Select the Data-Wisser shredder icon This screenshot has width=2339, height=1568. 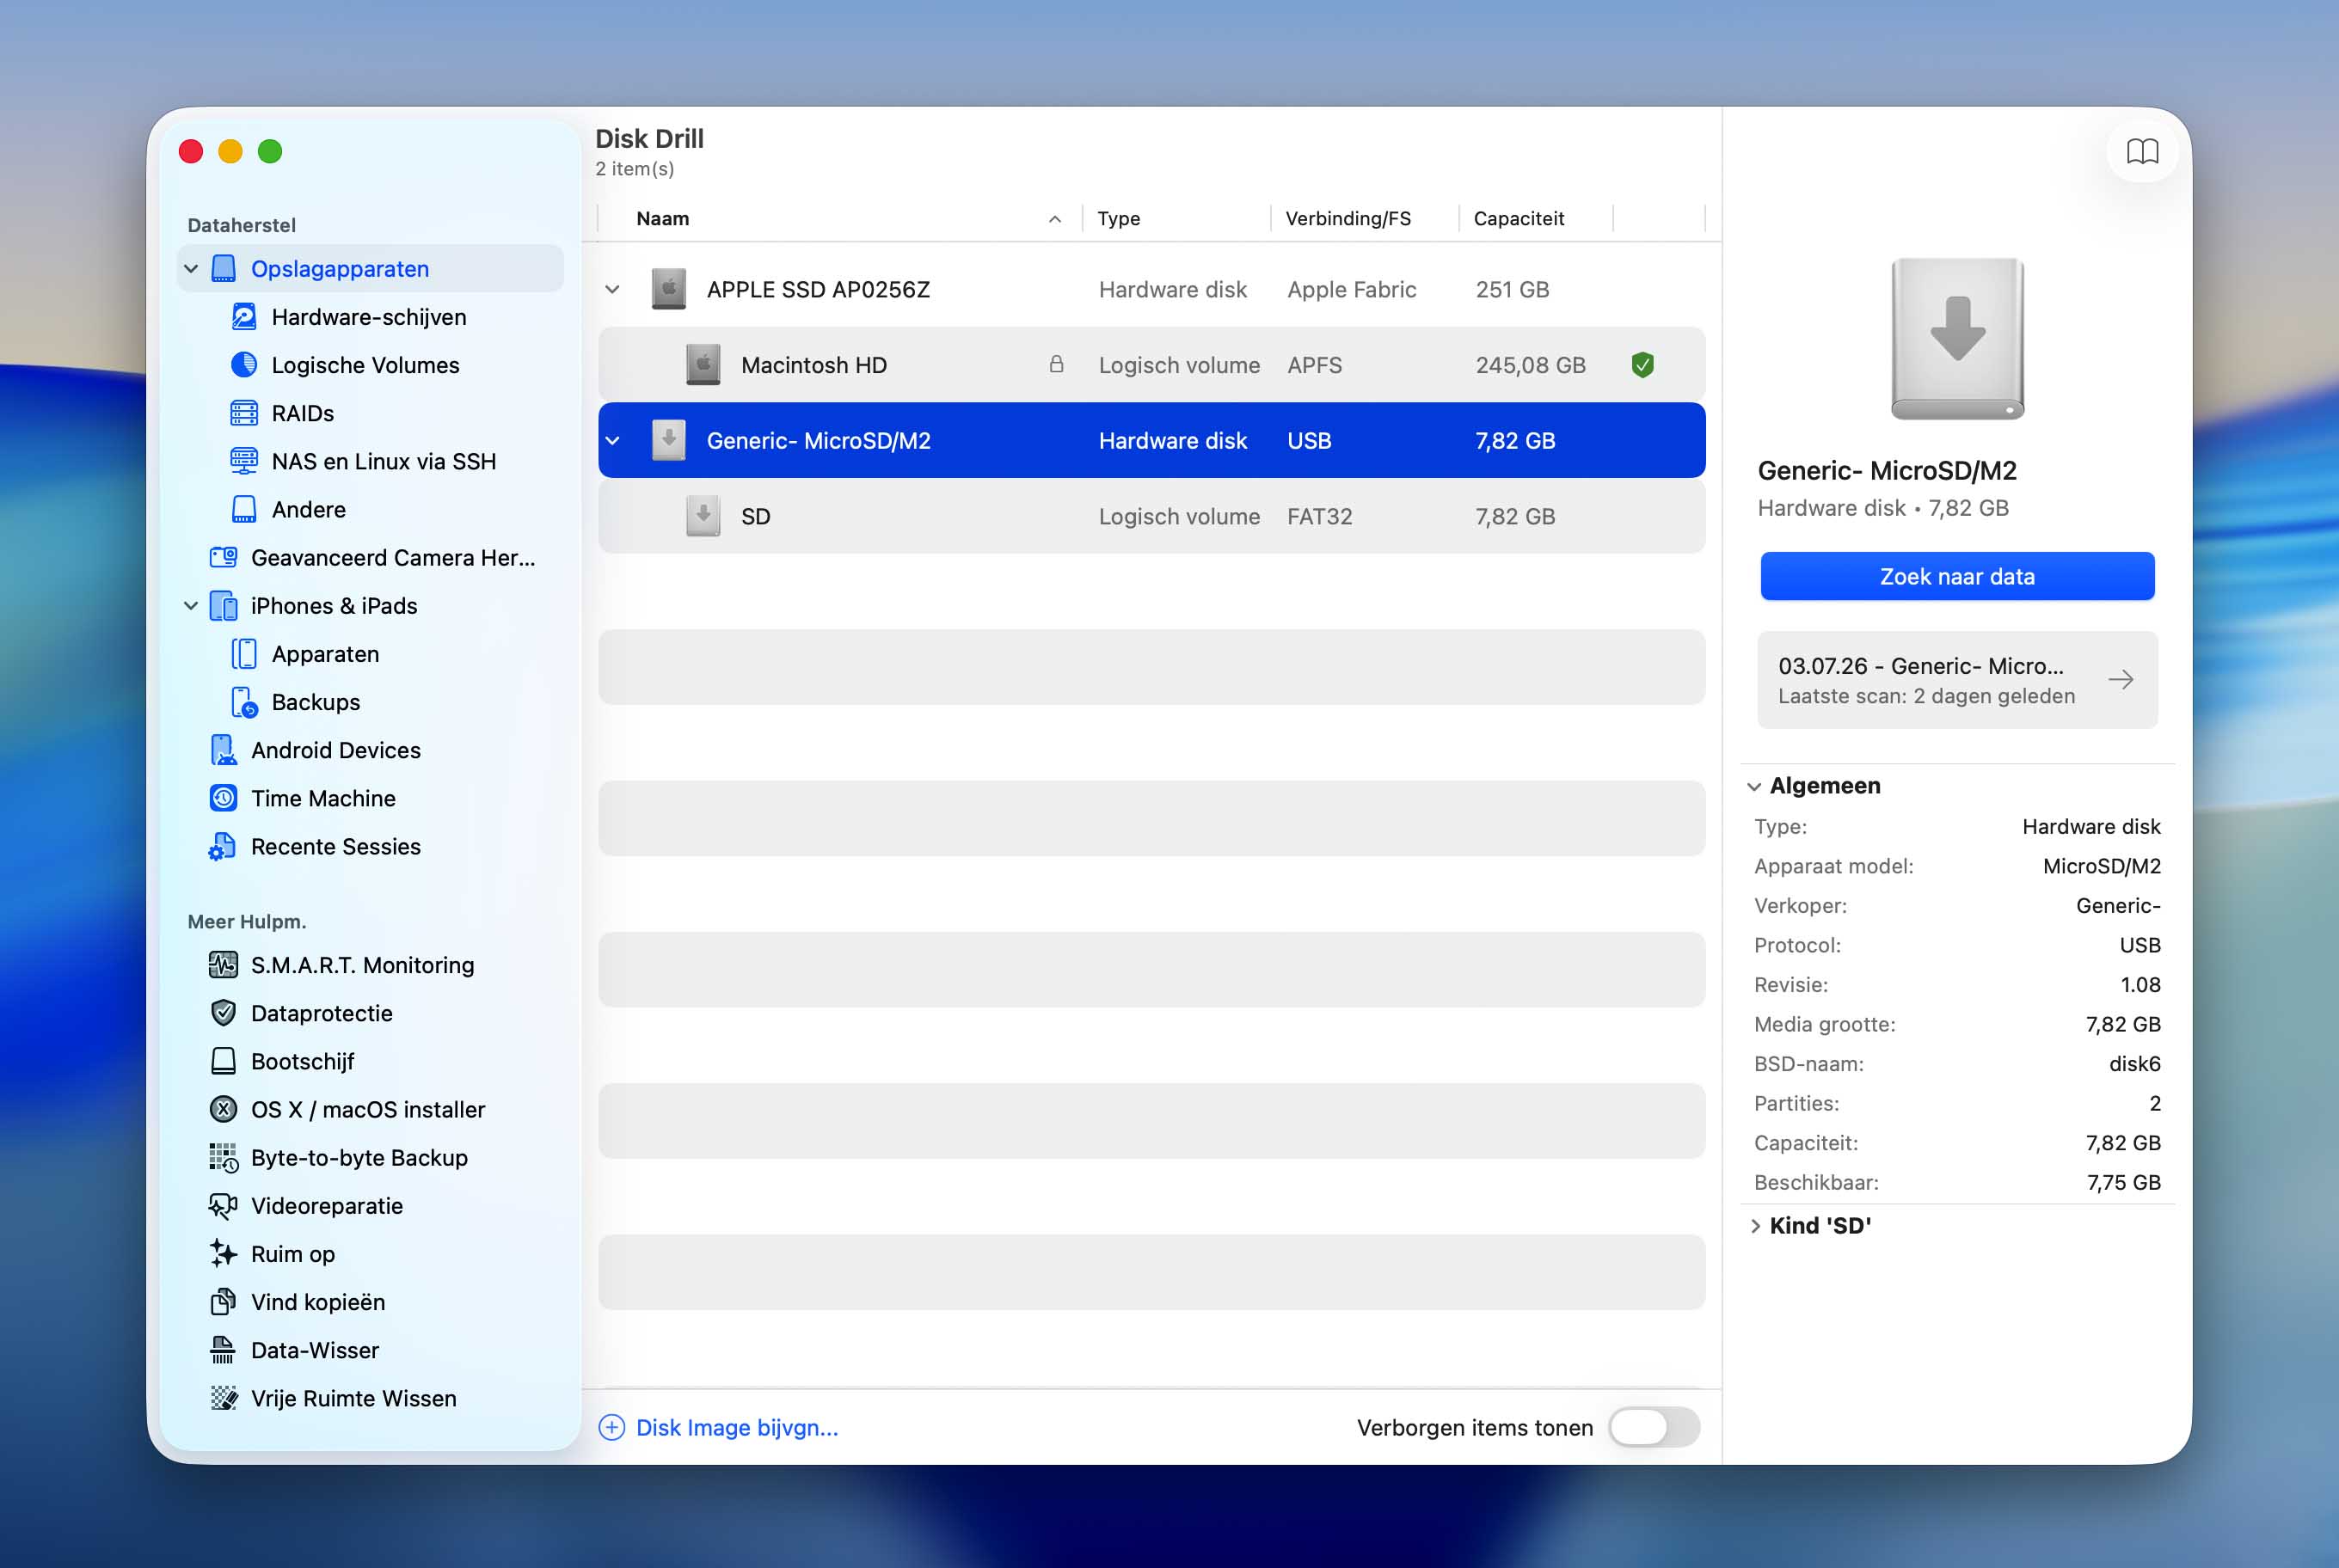pos(223,1350)
